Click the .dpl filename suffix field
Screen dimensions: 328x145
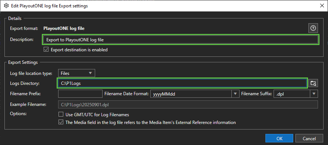tap(292, 94)
